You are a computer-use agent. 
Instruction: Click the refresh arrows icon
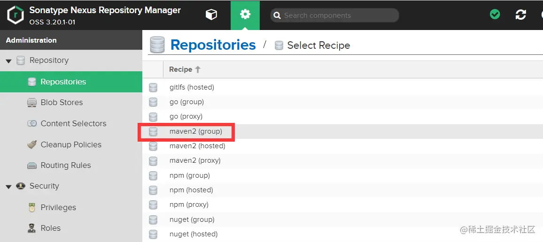[521, 15]
